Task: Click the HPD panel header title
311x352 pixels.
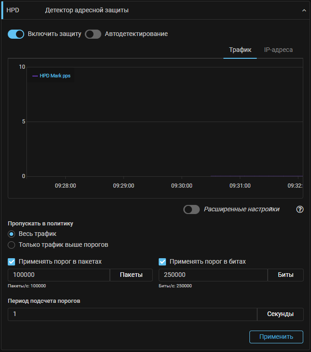Action: (87, 10)
